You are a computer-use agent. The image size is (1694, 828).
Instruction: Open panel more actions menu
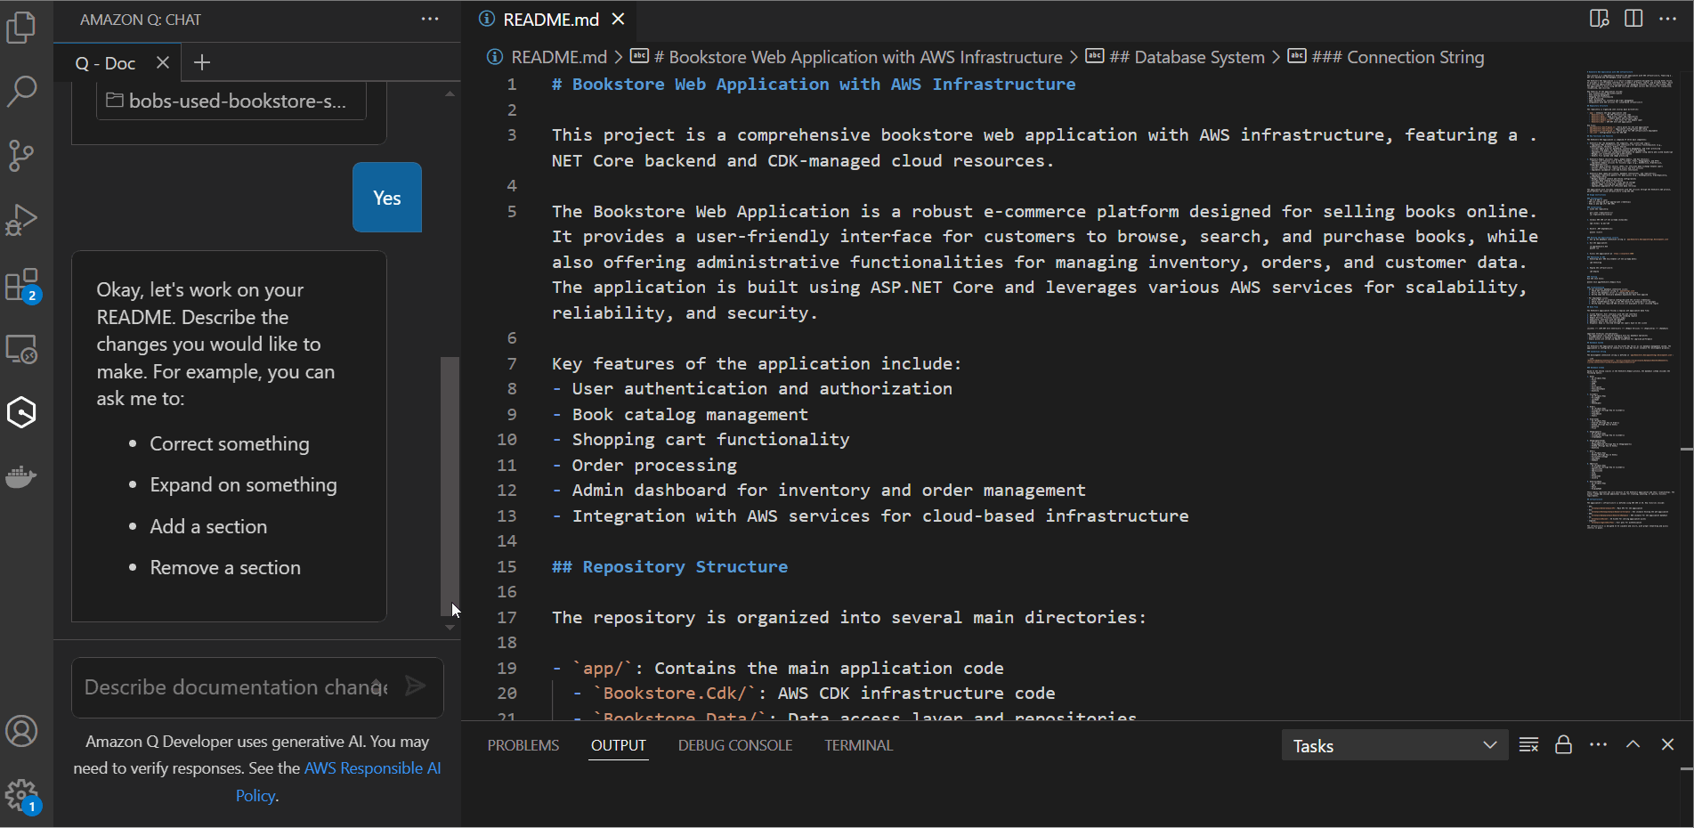(1598, 744)
